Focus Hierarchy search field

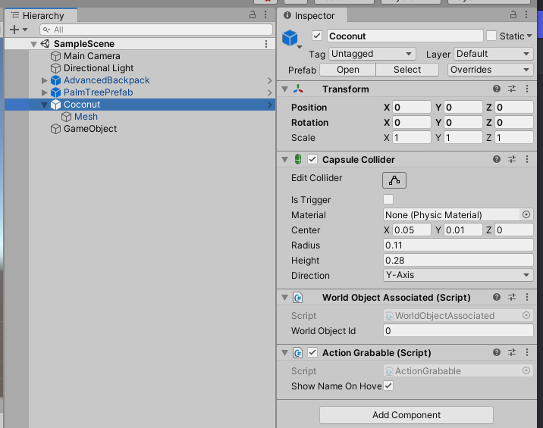point(156,30)
